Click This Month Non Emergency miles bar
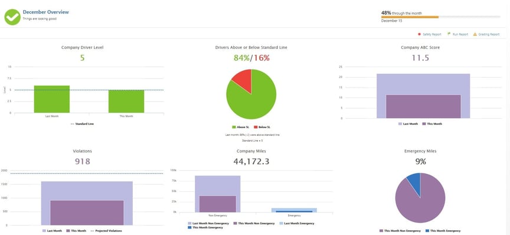This screenshot has width=510, height=235. 218,204
